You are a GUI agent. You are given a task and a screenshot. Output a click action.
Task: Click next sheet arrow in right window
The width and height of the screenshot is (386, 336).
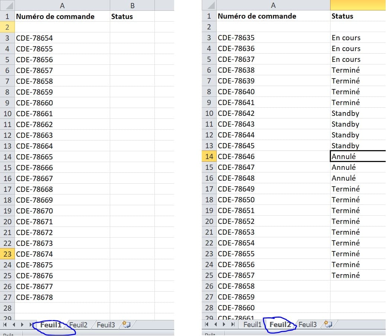224,324
